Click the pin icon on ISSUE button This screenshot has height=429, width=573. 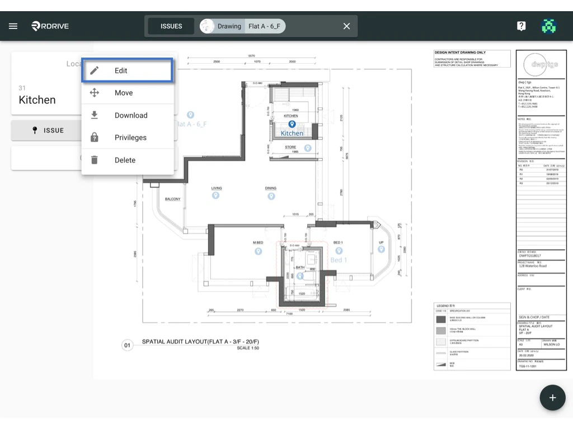pos(35,130)
